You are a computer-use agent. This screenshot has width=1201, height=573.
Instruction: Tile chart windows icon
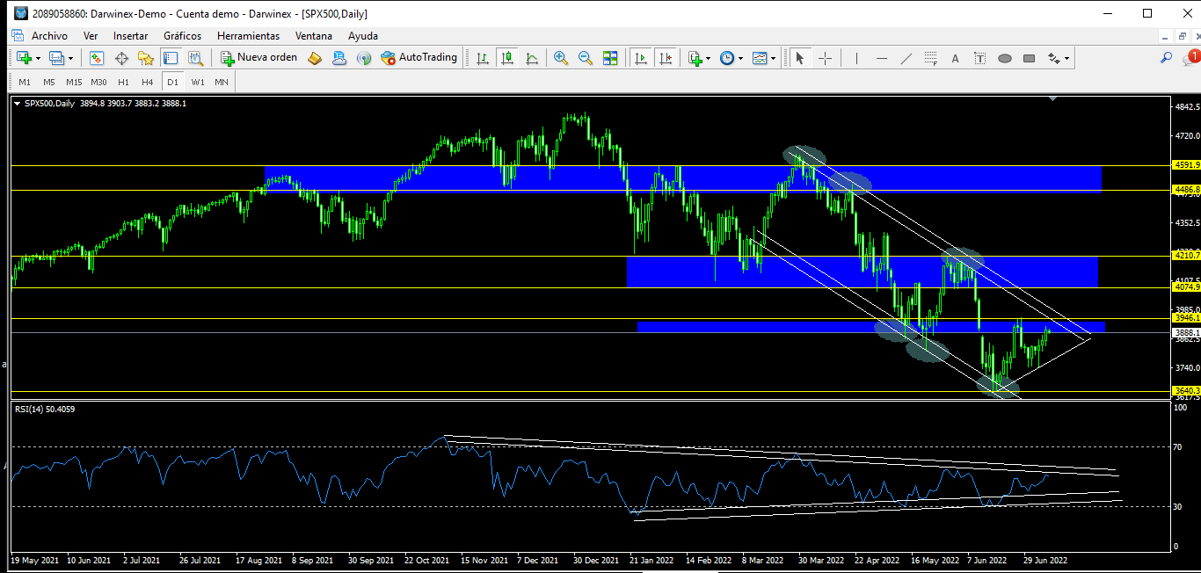pos(610,58)
